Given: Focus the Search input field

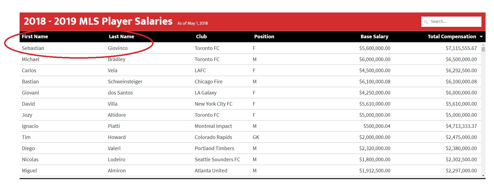Looking at the screenshot, I should (x=451, y=22).
